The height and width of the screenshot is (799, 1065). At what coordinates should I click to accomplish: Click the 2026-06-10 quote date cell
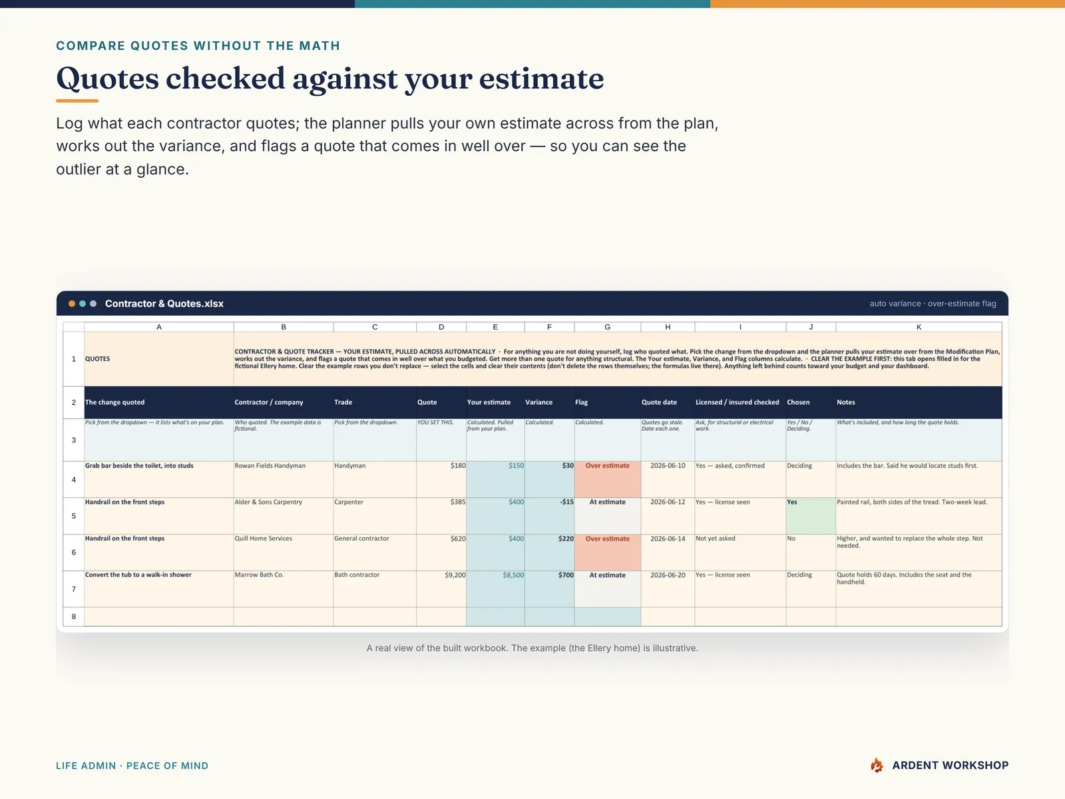click(x=668, y=479)
